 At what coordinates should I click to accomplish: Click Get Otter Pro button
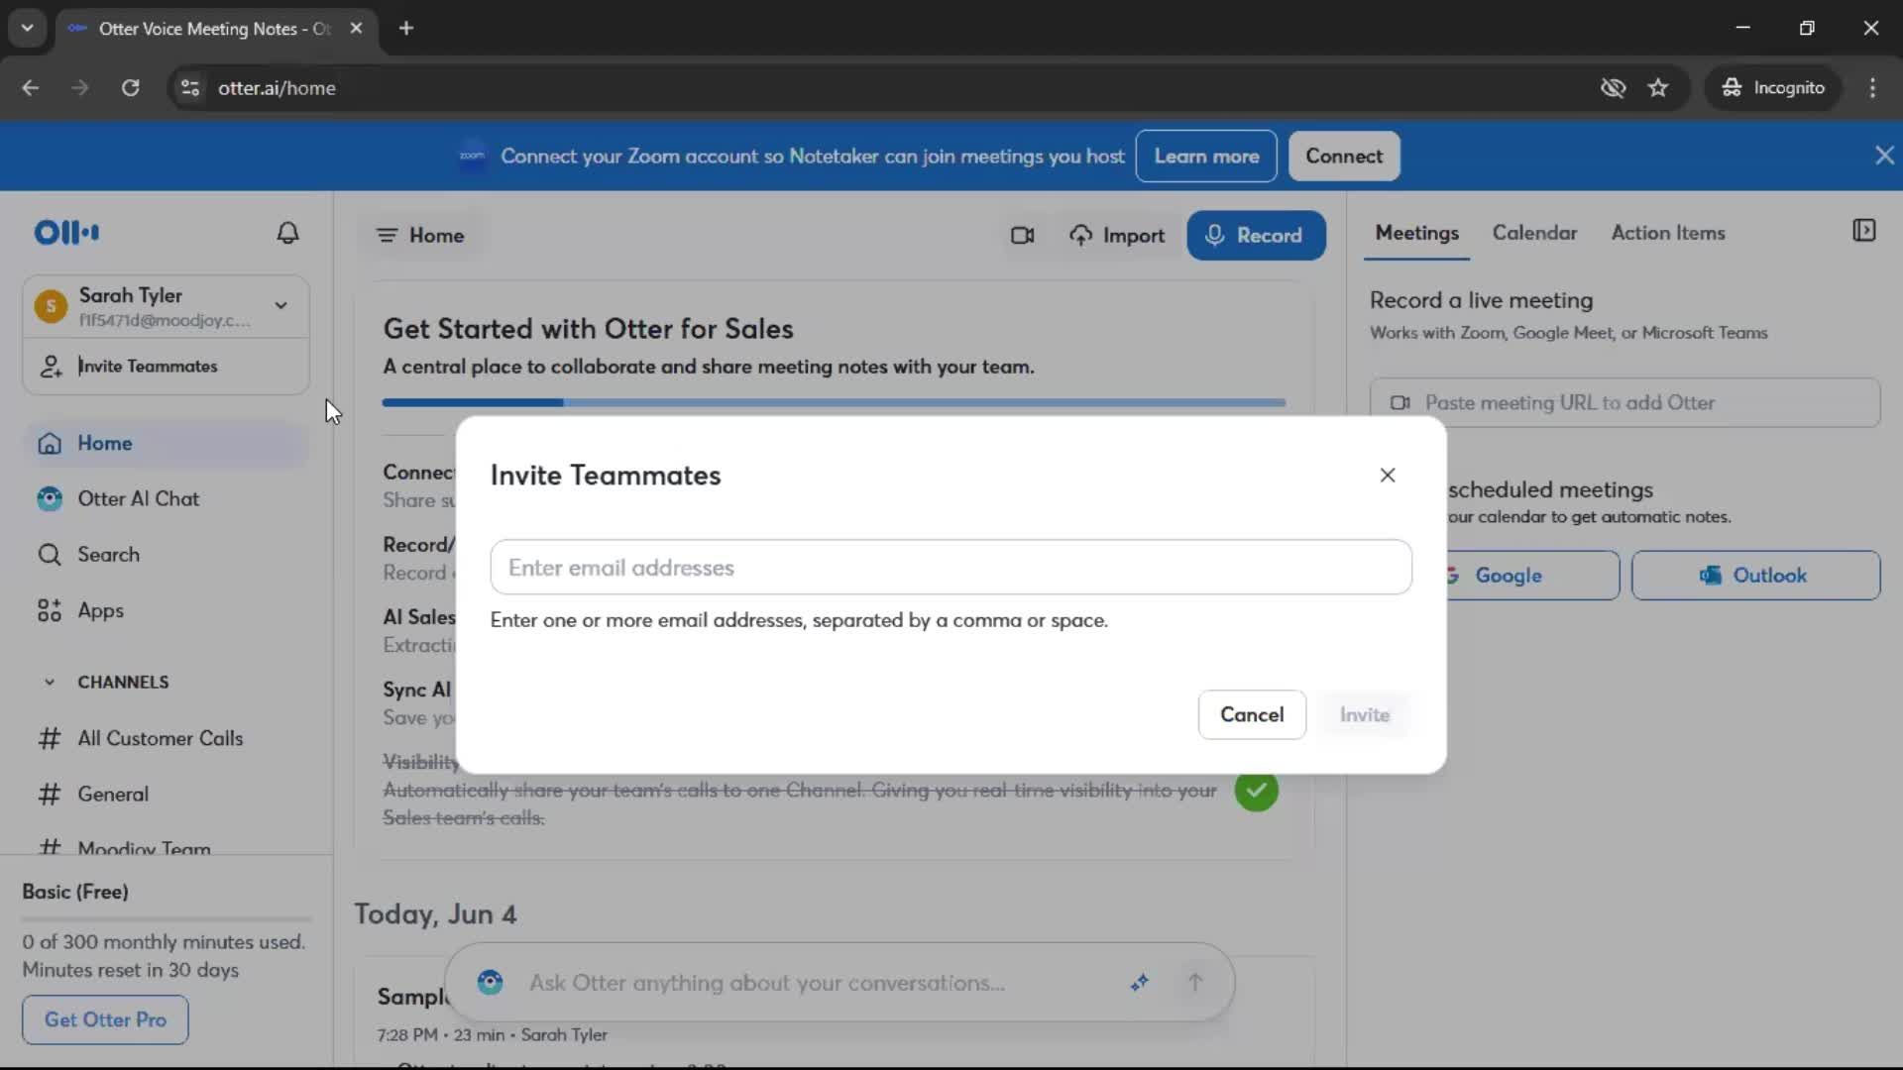(105, 1019)
